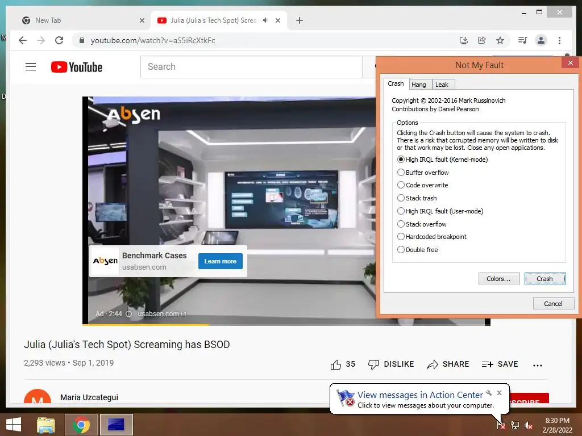Select High IRQL fault (Kernel-mode) option
This screenshot has height=436, width=582.
[442, 160]
